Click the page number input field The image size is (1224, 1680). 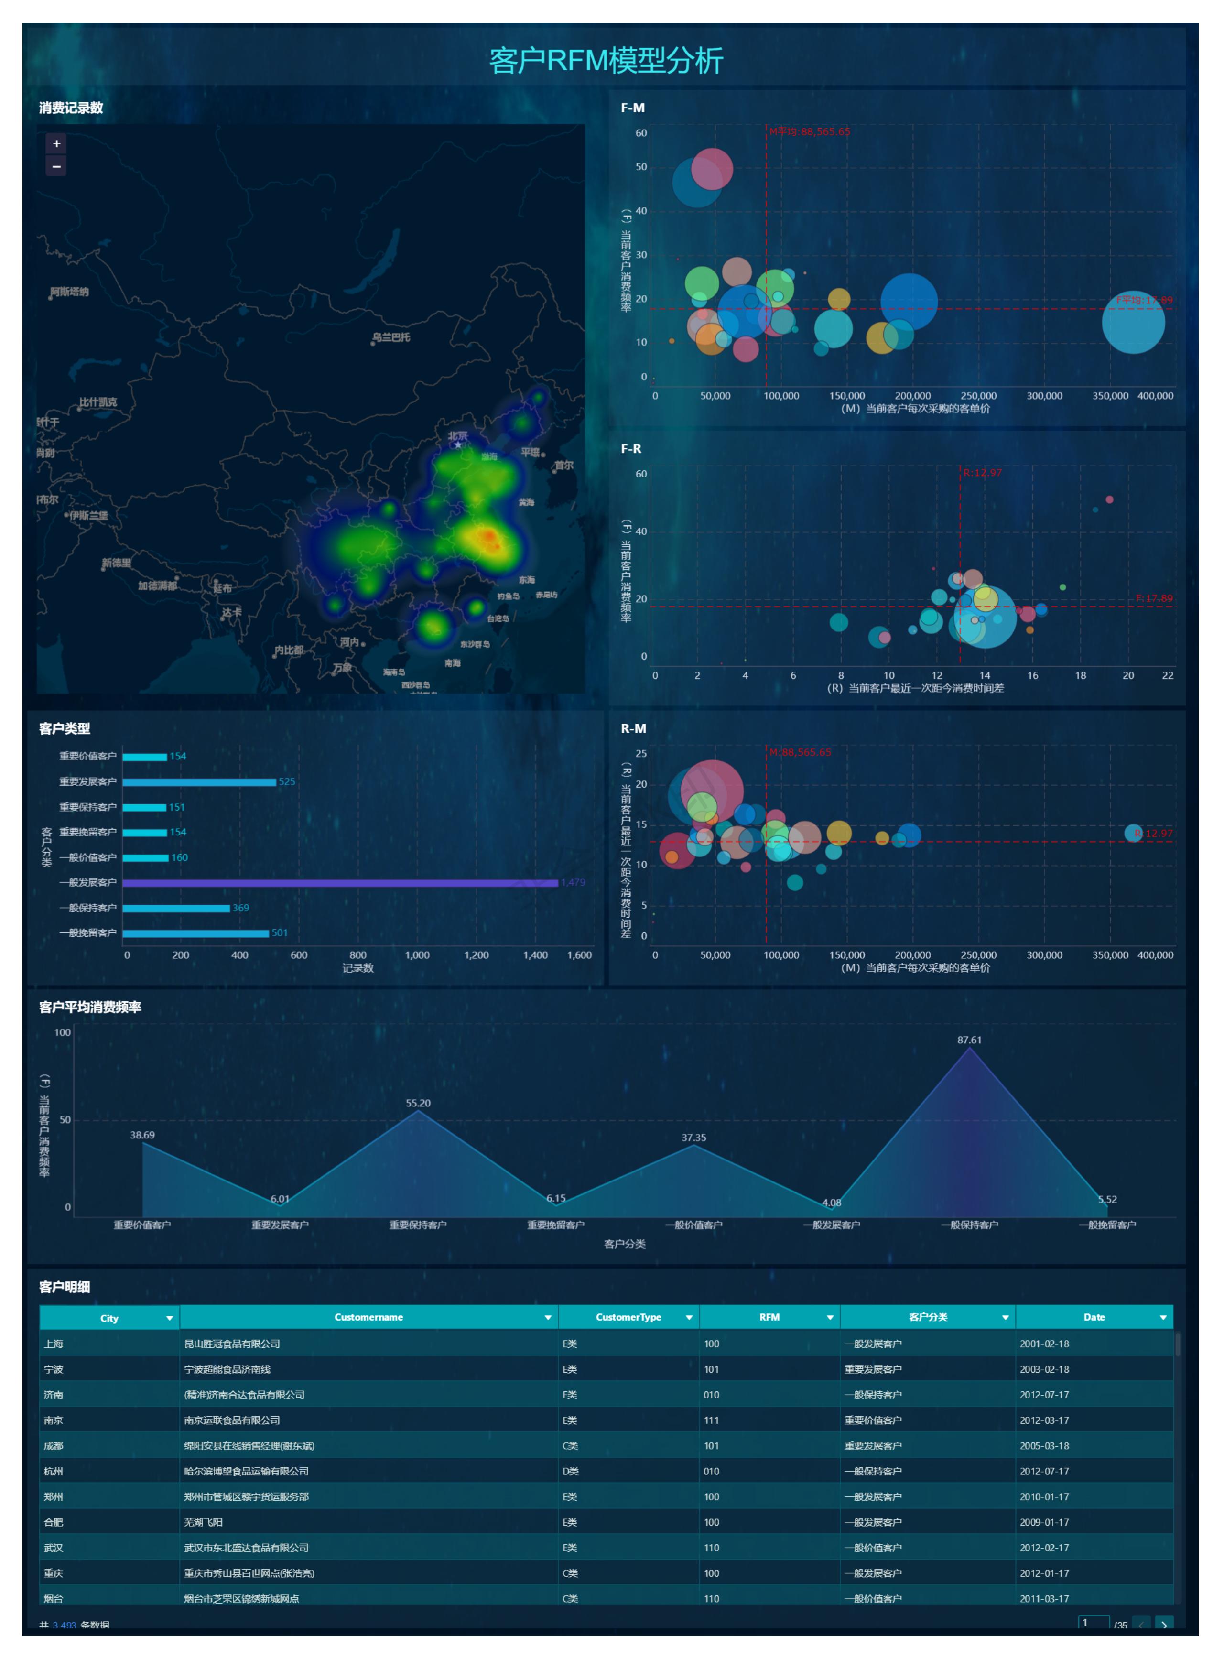point(1094,1623)
